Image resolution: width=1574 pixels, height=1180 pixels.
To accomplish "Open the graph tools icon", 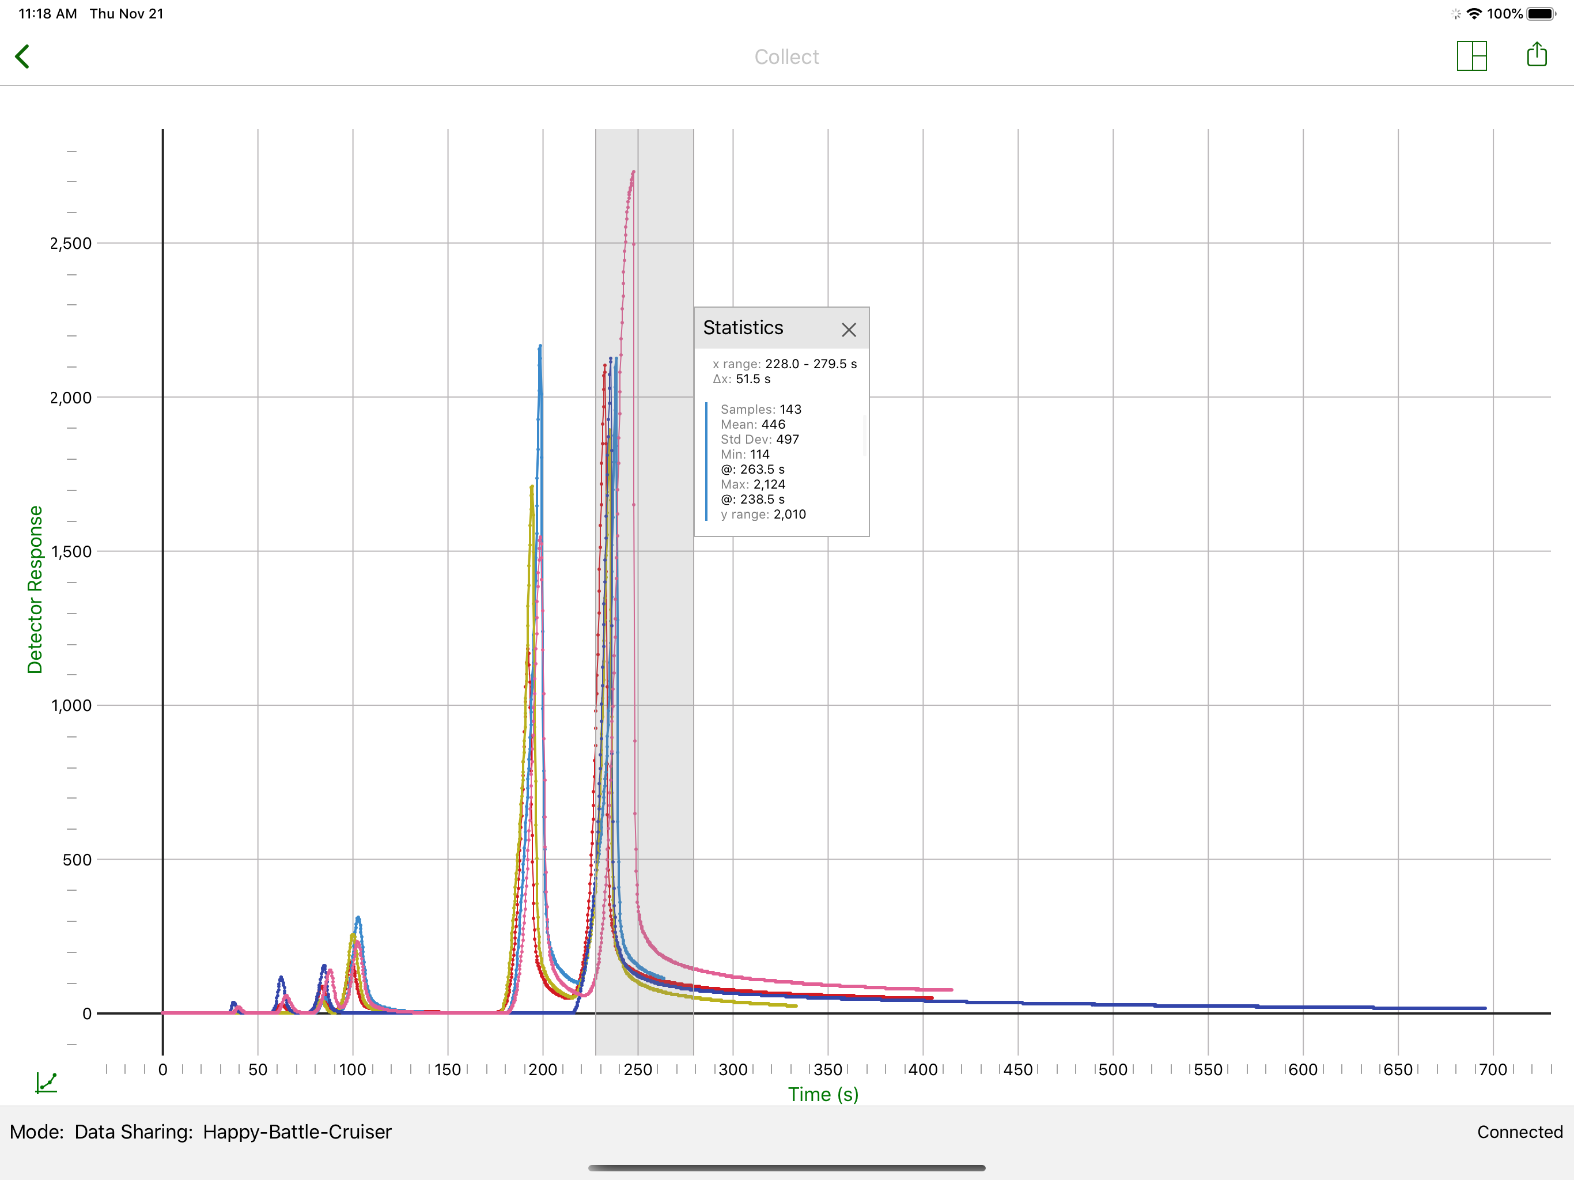I will pyautogui.click(x=46, y=1083).
